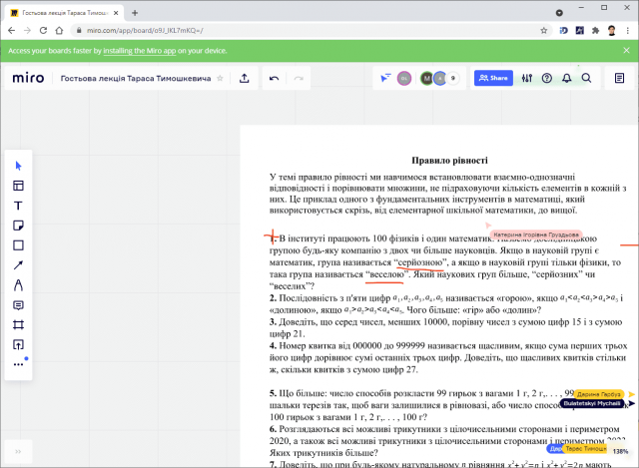Click the browser address bar
639x468 pixels.
[300, 31]
